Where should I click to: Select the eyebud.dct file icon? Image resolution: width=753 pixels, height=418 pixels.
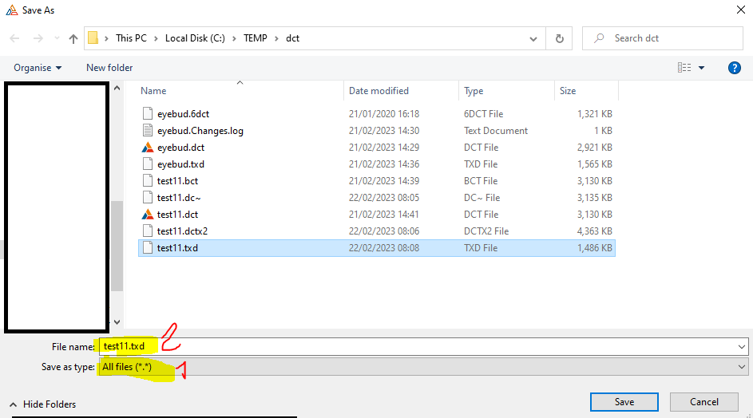(x=147, y=148)
